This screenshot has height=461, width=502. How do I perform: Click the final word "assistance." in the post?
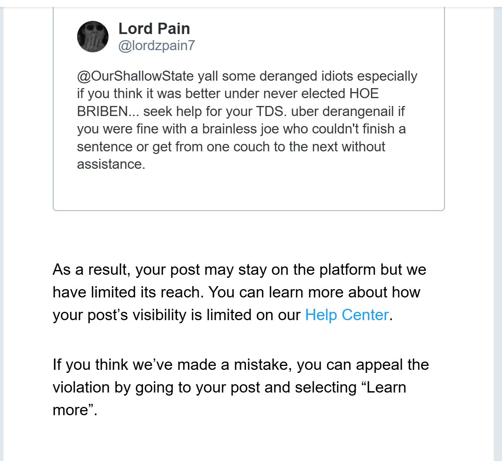111,164
